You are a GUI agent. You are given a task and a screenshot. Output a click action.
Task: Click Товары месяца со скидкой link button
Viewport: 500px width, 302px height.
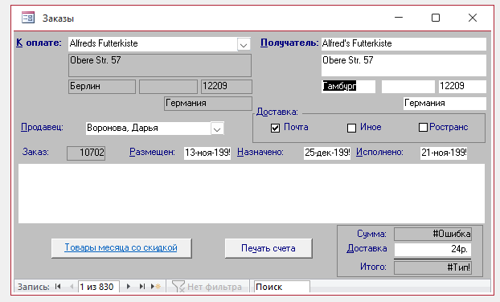tap(121, 248)
